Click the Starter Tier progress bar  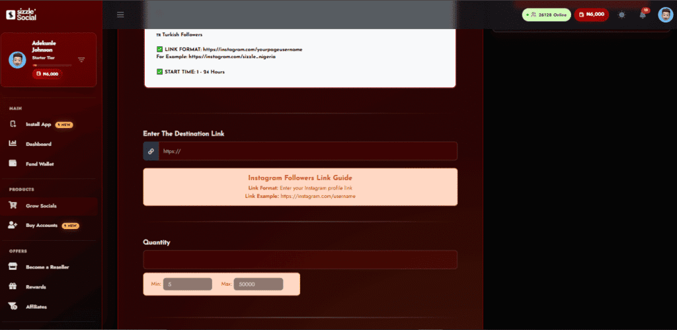click(52, 65)
